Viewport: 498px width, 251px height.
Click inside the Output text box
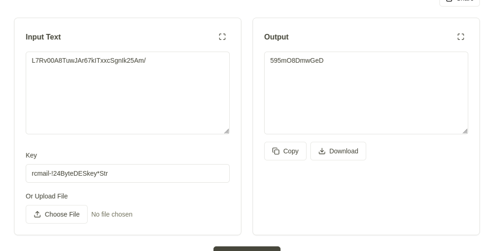[x=366, y=93]
